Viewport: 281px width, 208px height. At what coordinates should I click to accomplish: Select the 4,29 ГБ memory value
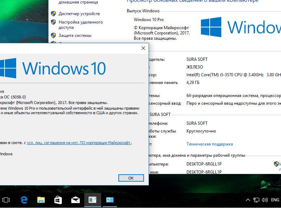pyautogui.click(x=193, y=83)
